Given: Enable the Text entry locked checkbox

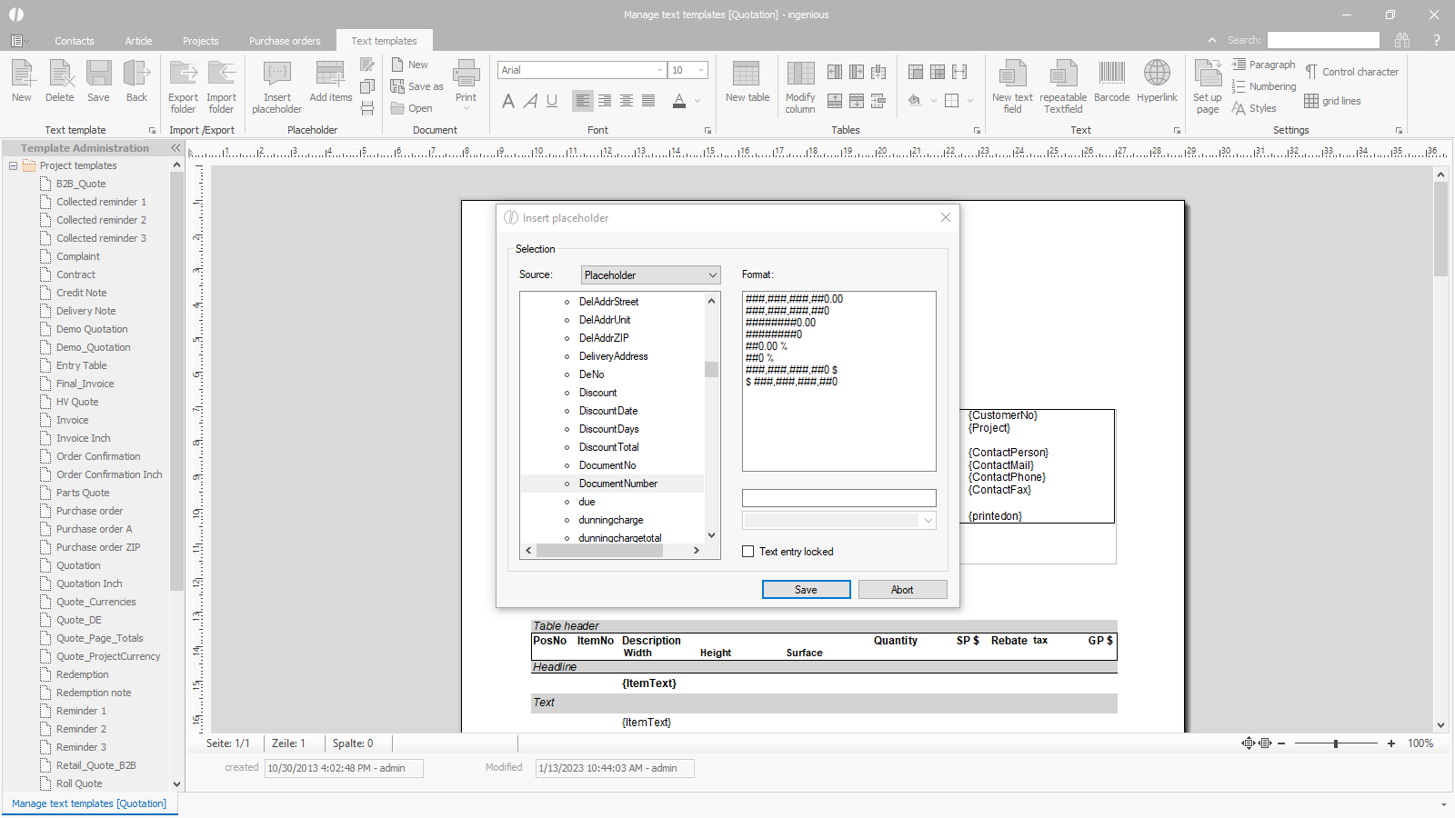Looking at the screenshot, I should pos(748,552).
